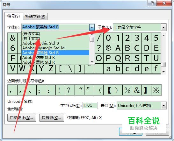Select the recently used 【 bracket symbol
174x141 pixels.
(x=108, y=90)
